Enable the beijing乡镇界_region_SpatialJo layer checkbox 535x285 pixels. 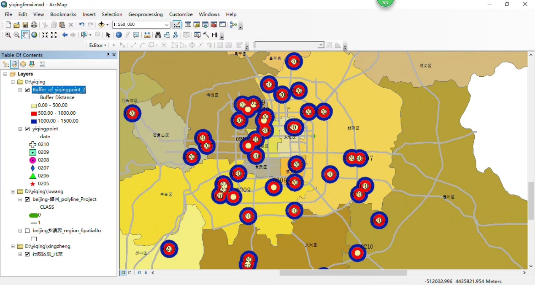(27, 231)
